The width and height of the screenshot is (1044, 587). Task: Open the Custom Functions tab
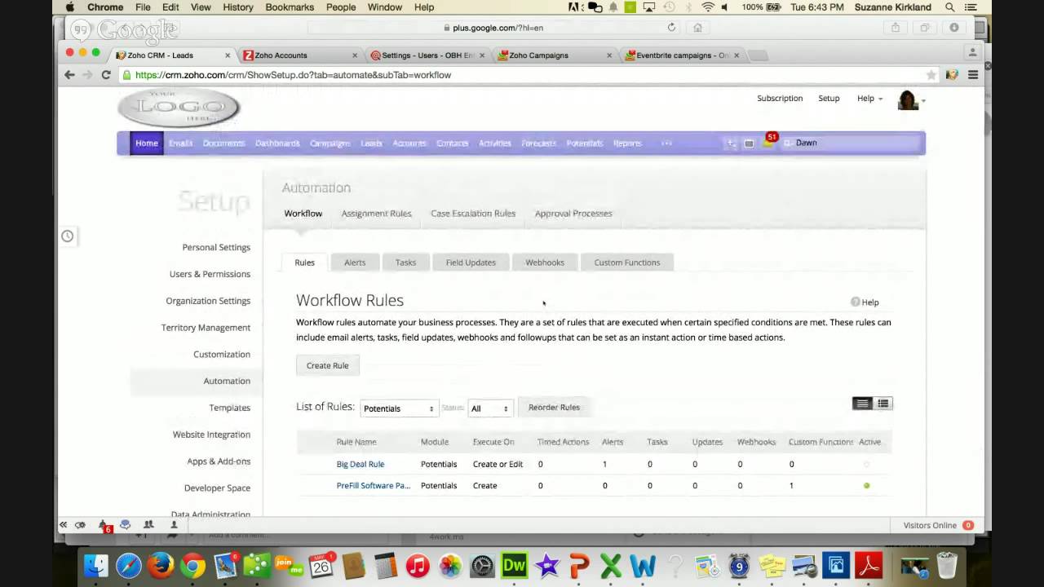point(627,263)
